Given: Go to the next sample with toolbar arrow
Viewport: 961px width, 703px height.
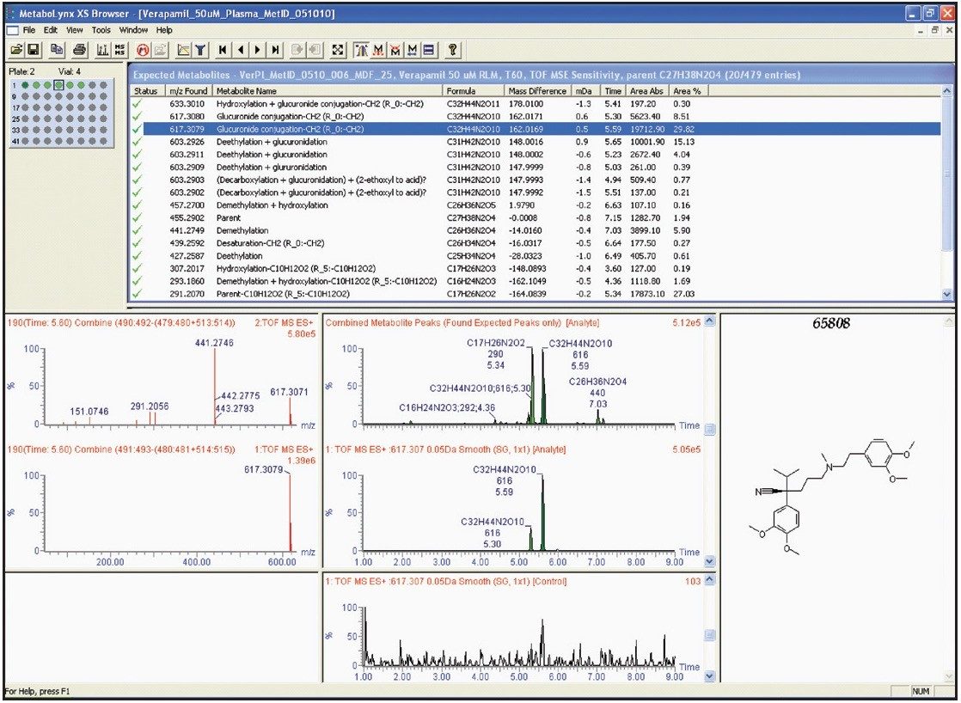Looking at the screenshot, I should [258, 50].
